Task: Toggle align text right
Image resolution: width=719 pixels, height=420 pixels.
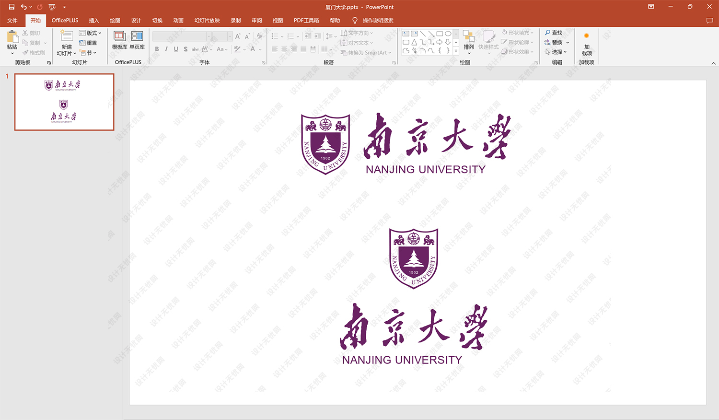Action: 294,49
